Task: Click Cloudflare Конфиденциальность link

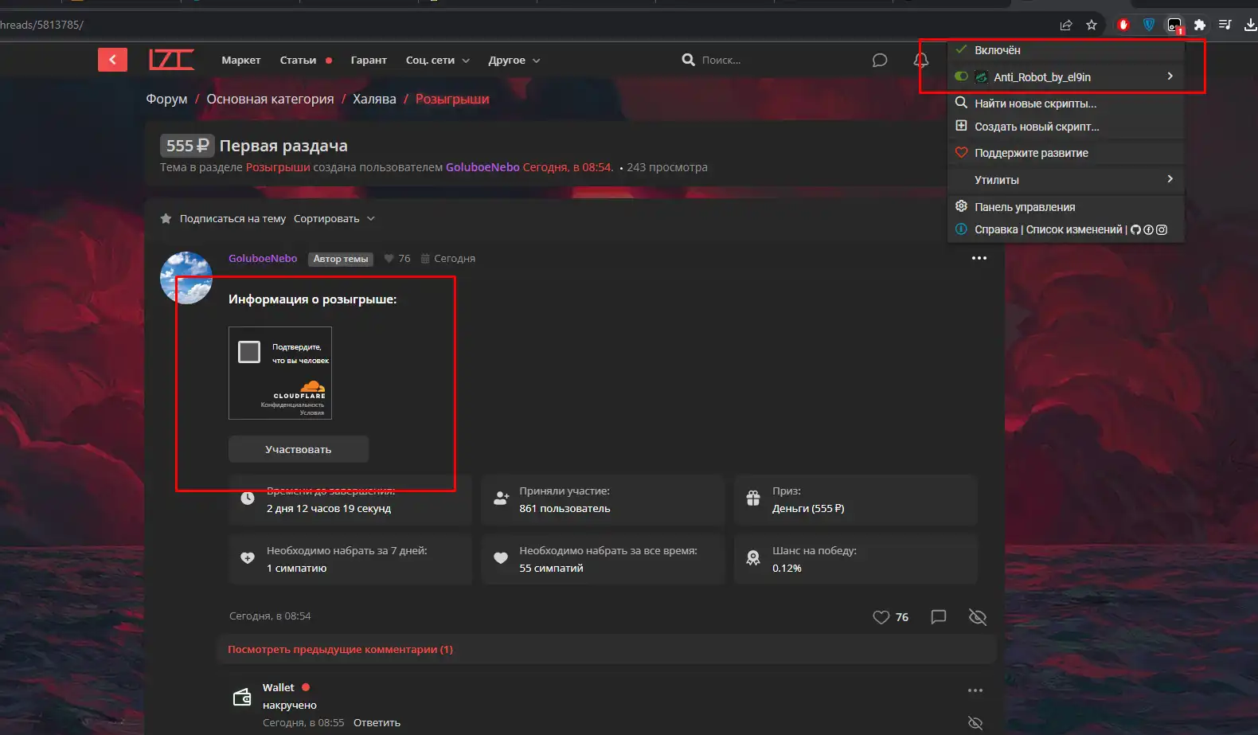Action: [292, 405]
